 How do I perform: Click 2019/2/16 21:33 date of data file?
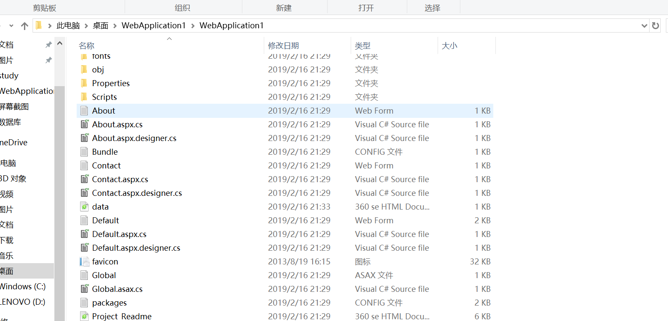click(x=299, y=207)
